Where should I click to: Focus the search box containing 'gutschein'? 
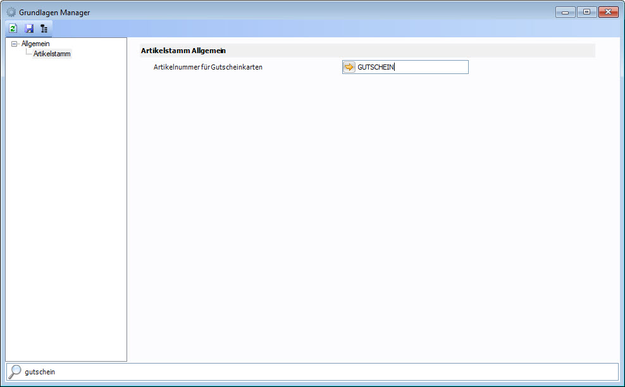pos(316,372)
